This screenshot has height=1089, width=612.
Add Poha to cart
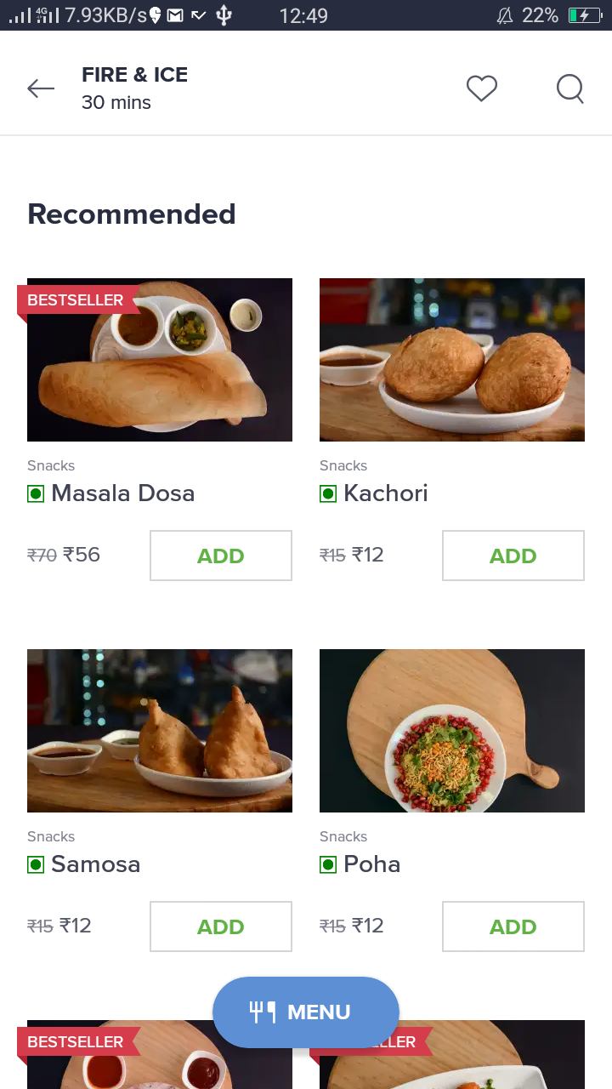[513, 927]
